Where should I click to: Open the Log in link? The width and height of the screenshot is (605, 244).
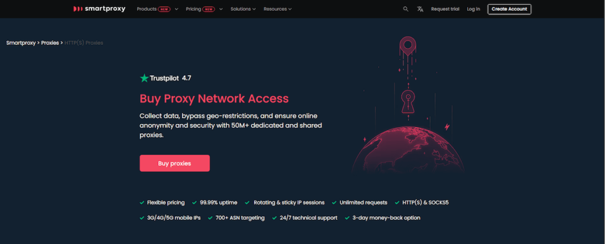click(473, 9)
